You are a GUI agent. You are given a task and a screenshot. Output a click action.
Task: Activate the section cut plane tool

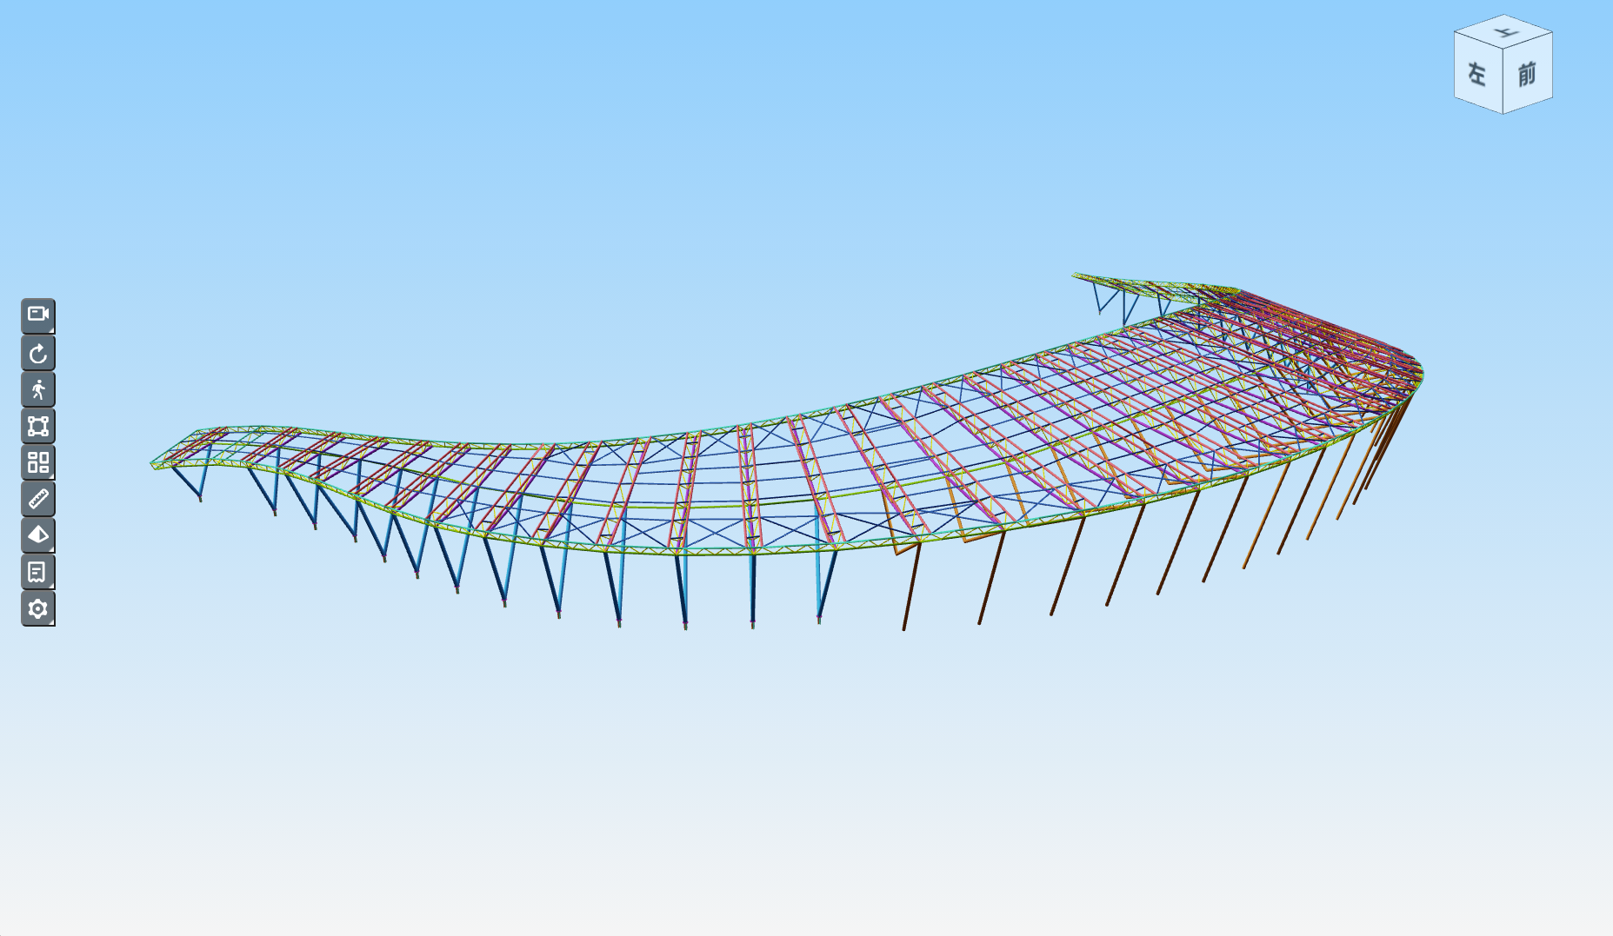click(x=38, y=535)
